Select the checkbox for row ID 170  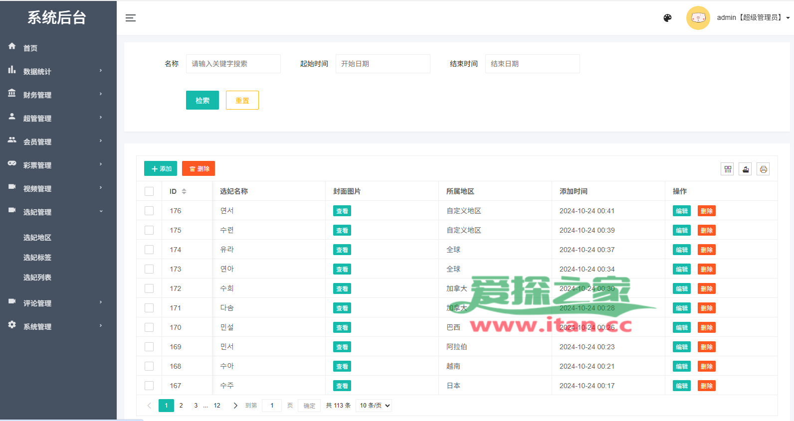(x=149, y=327)
